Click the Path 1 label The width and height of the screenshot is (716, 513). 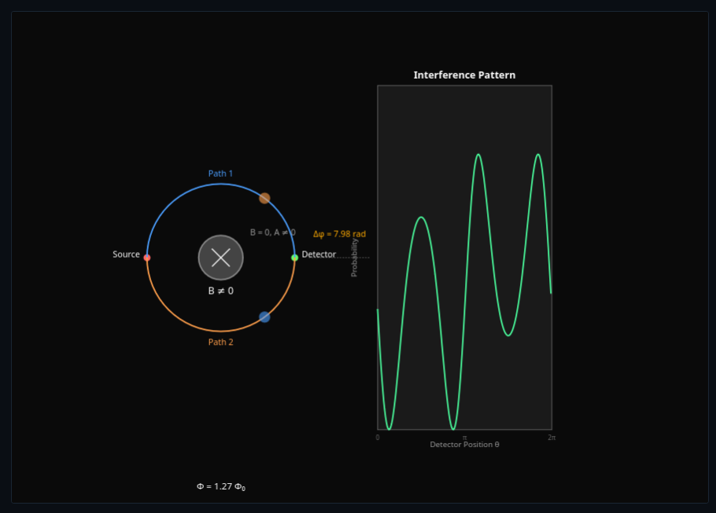(x=220, y=174)
